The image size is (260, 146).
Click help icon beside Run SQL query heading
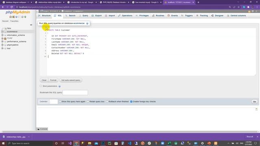tap(87, 24)
